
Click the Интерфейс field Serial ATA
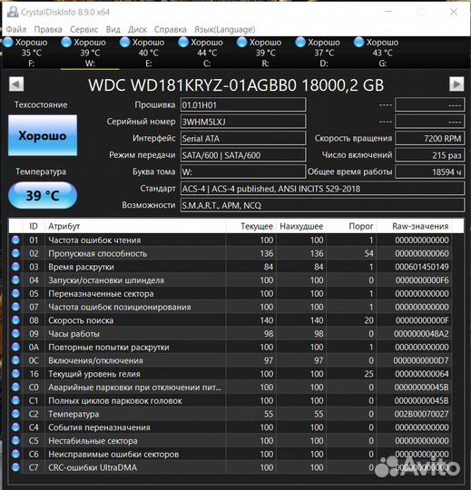point(243,139)
